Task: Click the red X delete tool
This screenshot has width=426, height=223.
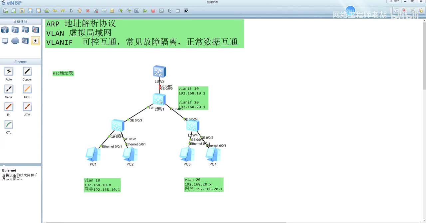Action: coord(88,11)
